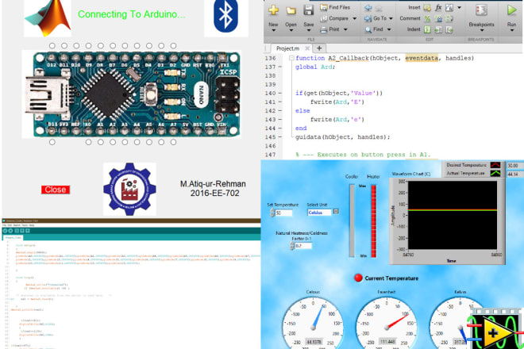This screenshot has height=349, width=524.
Task: Click the Go To icon in NAVIGATE group
Action: click(368, 19)
